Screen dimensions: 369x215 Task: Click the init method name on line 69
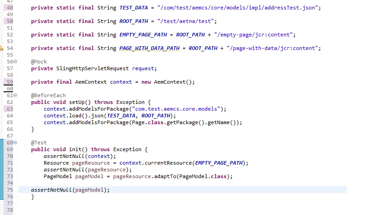[75, 149]
